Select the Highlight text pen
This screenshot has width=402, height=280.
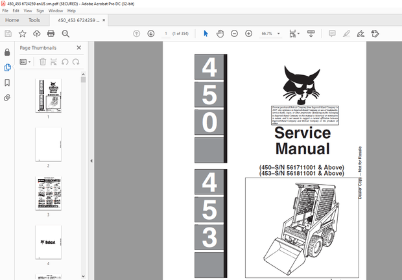(x=346, y=34)
